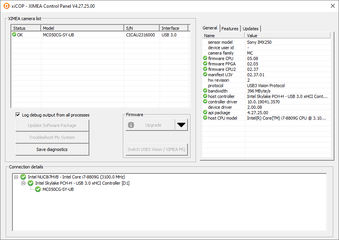The height and width of the screenshot is (240, 339).
Task: Click the status icon of Skylake xHCI Controller node
Action: [x=31, y=183]
